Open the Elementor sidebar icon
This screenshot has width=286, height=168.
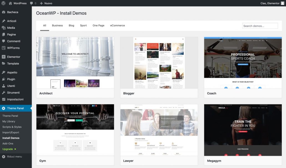(x=4, y=57)
